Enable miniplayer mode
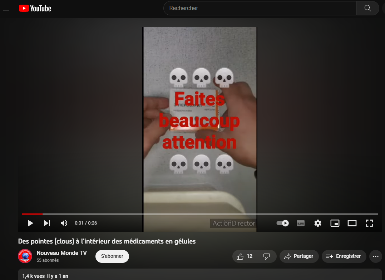Screen dimensions: 385x280 [x=335, y=223]
